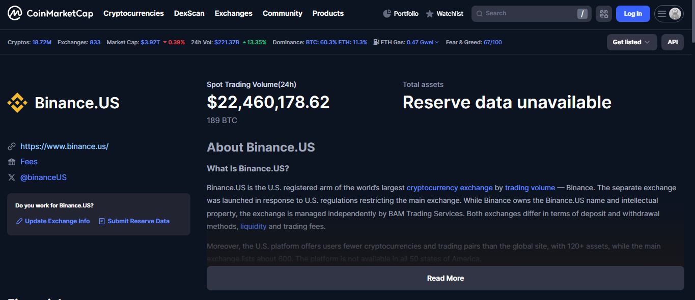Screen dimensions: 695x300
Task: Open the QR code scanner icon
Action: pyautogui.click(x=604, y=14)
